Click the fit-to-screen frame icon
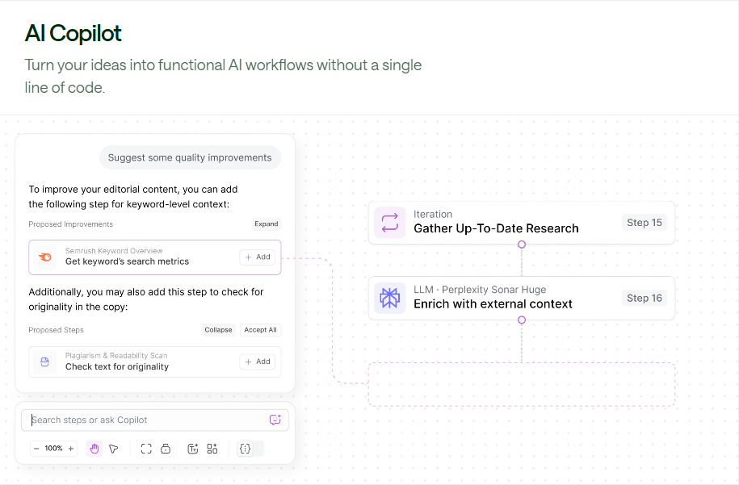 tap(146, 449)
